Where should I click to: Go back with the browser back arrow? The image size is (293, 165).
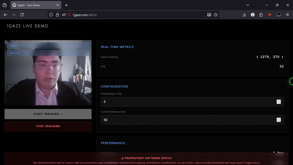point(5,15)
